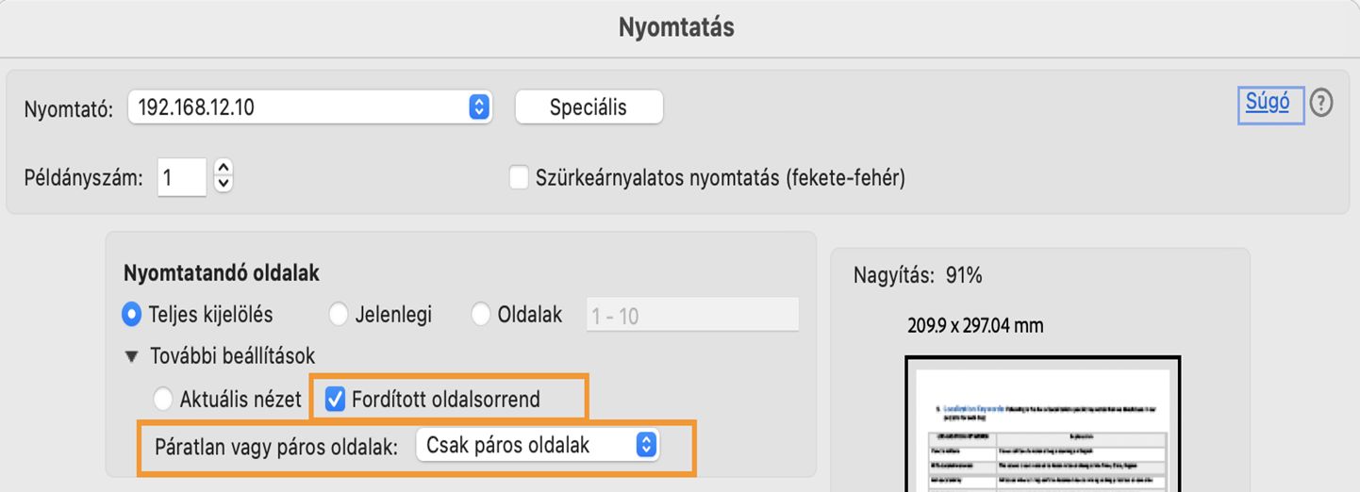Viewport: 1360px width, 492px height.
Task: Click the page range field showing 1 - 10
Action: coord(692,315)
